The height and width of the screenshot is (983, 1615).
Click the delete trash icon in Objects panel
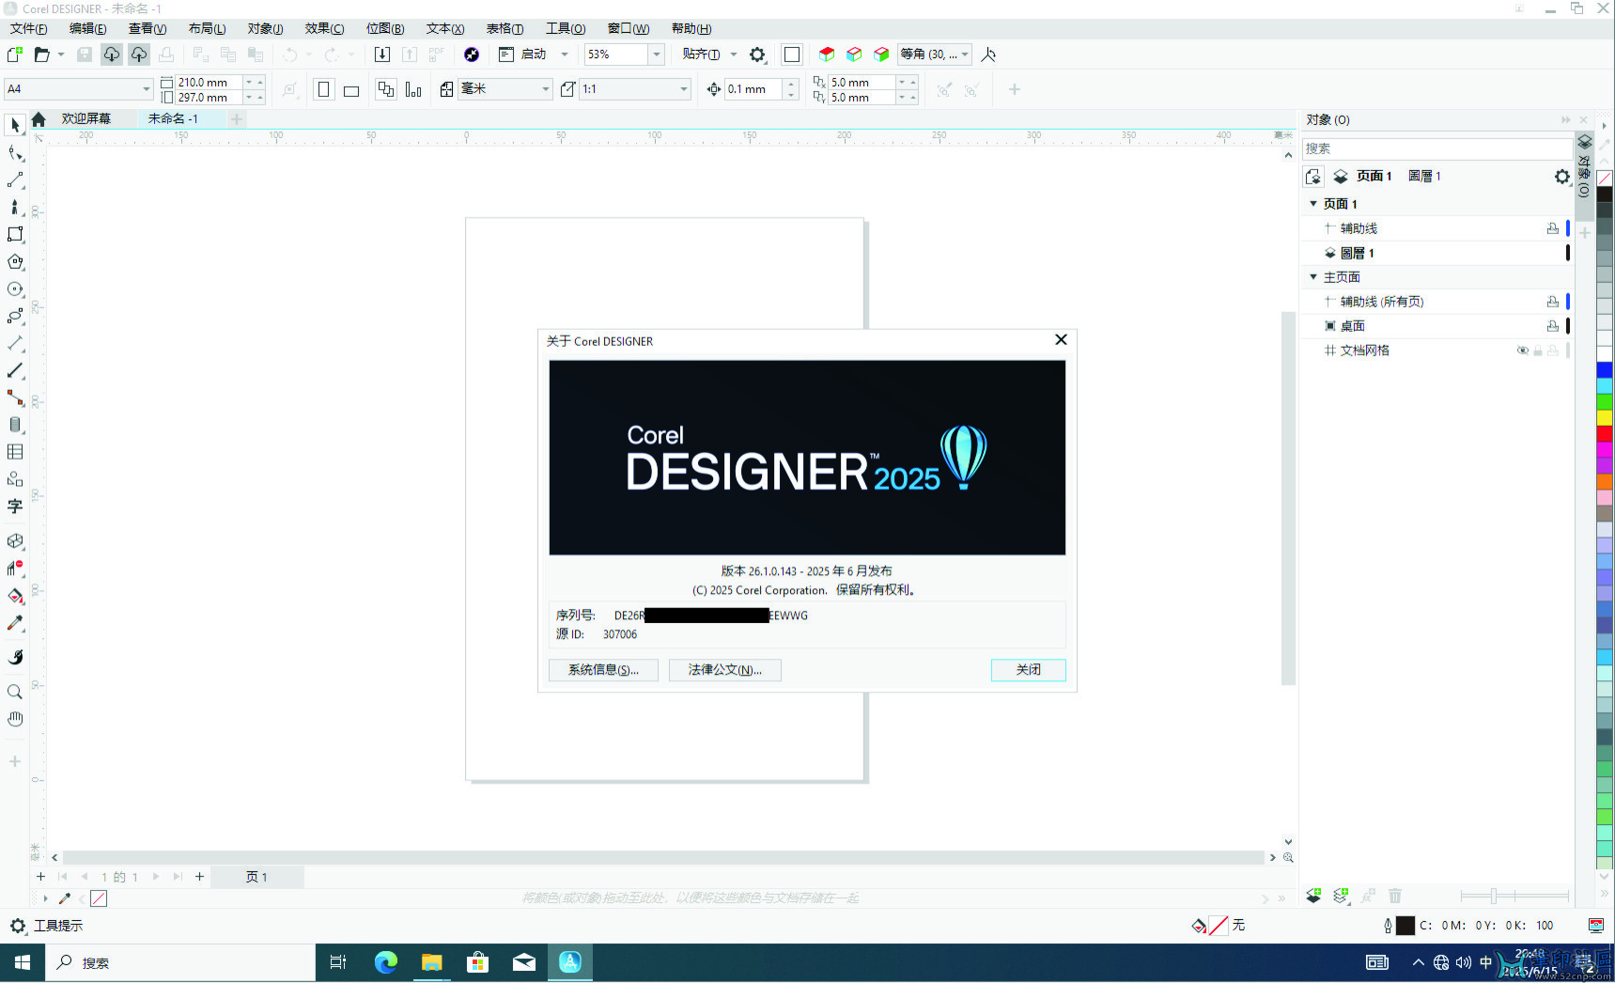pos(1395,896)
